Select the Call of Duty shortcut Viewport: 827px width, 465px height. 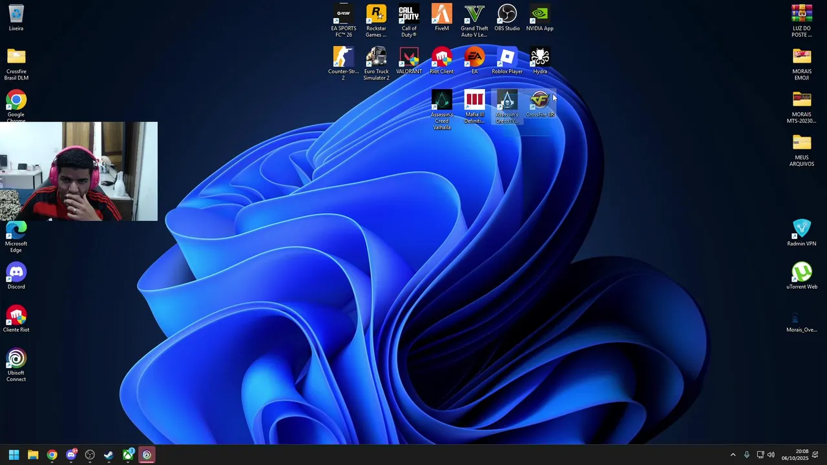pyautogui.click(x=409, y=21)
